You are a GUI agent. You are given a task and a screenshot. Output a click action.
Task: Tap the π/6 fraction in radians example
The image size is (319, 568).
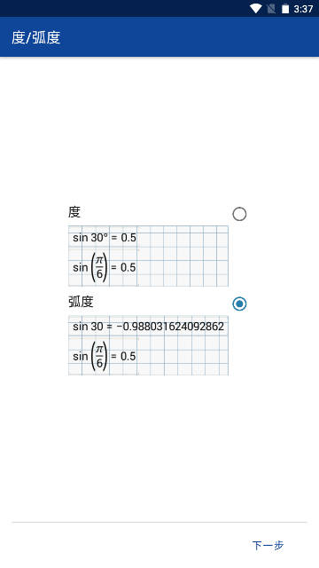click(99, 357)
